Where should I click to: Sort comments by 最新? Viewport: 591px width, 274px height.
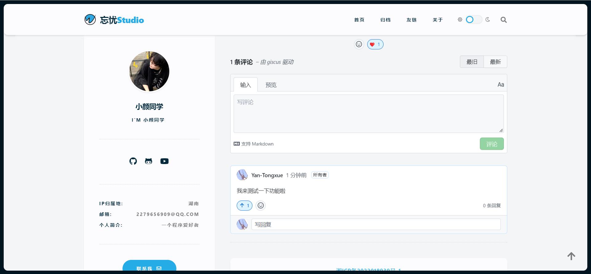(495, 62)
